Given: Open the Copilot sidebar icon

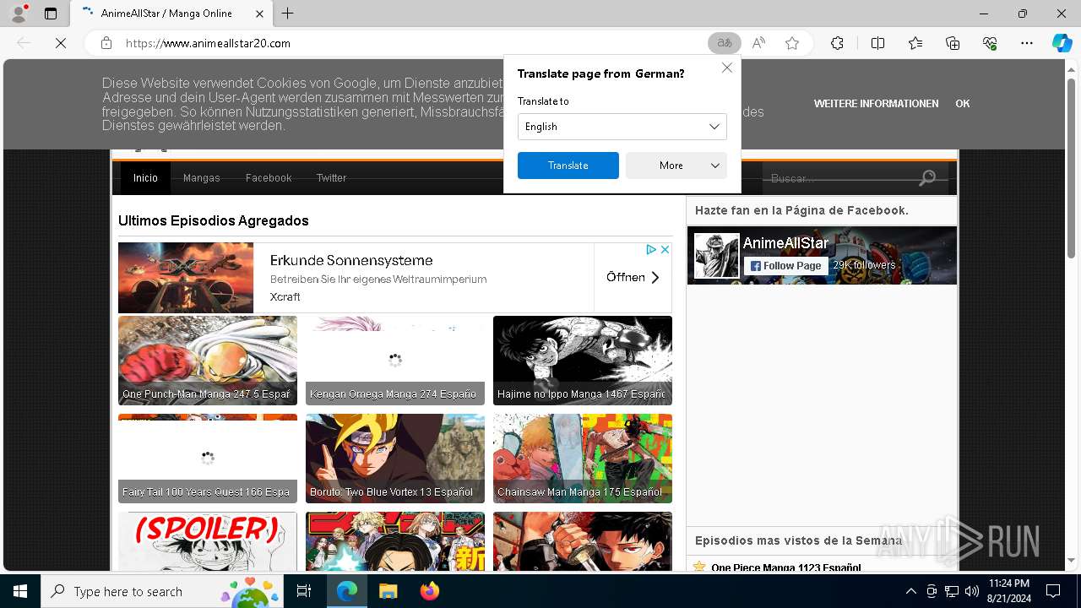Looking at the screenshot, I should pyautogui.click(x=1062, y=43).
